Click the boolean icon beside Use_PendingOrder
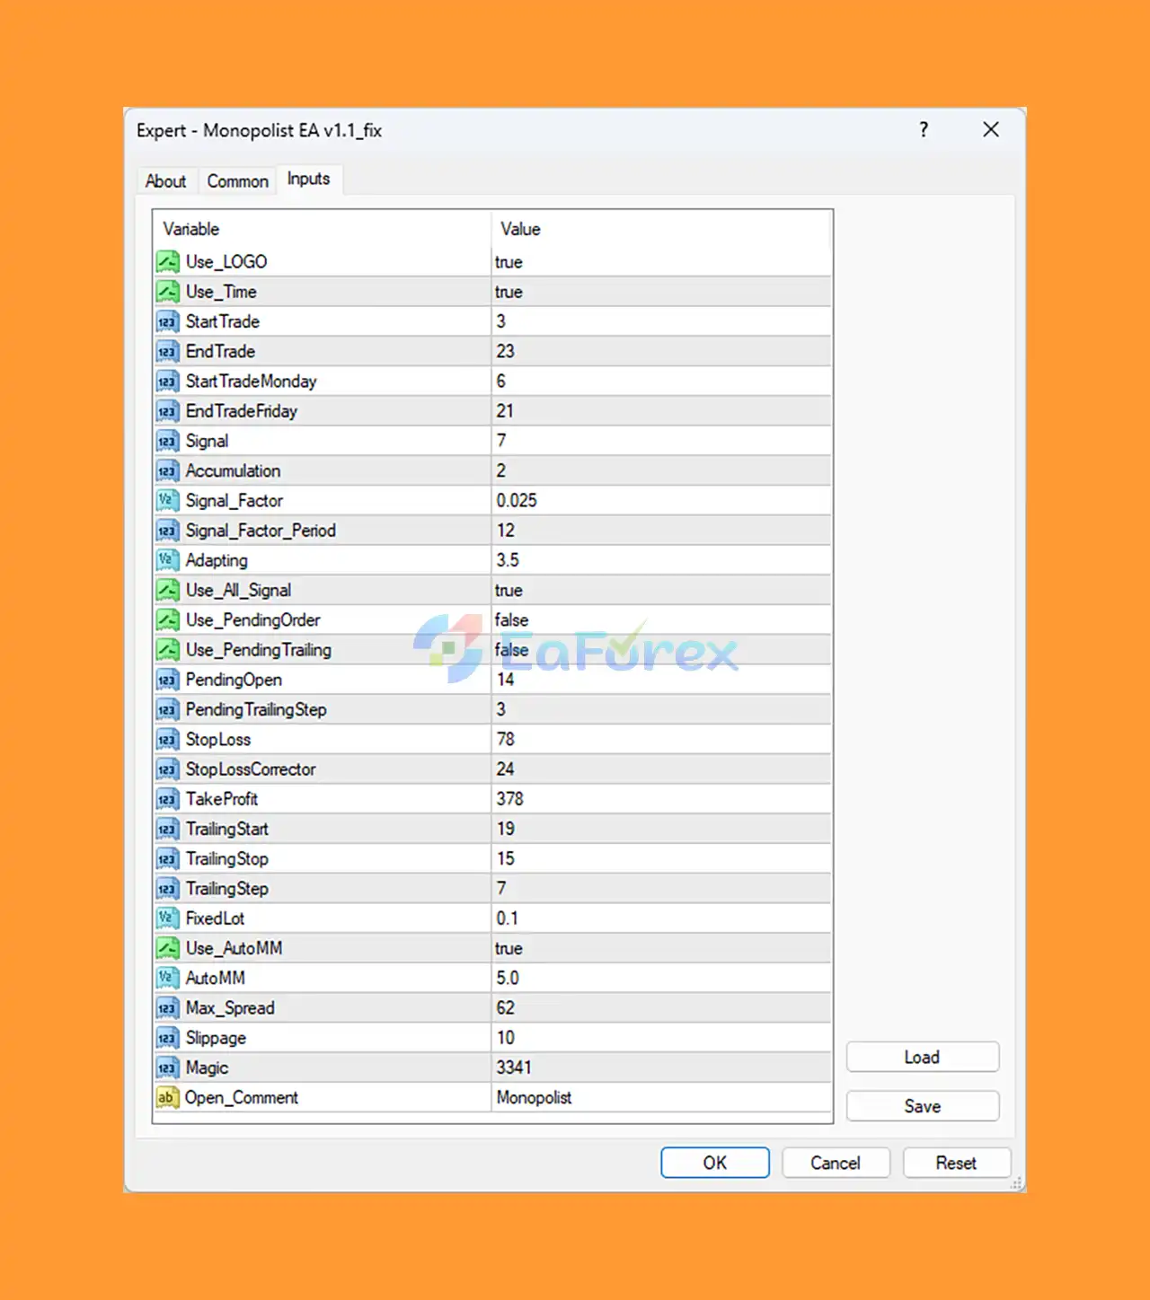The image size is (1150, 1300). [168, 619]
